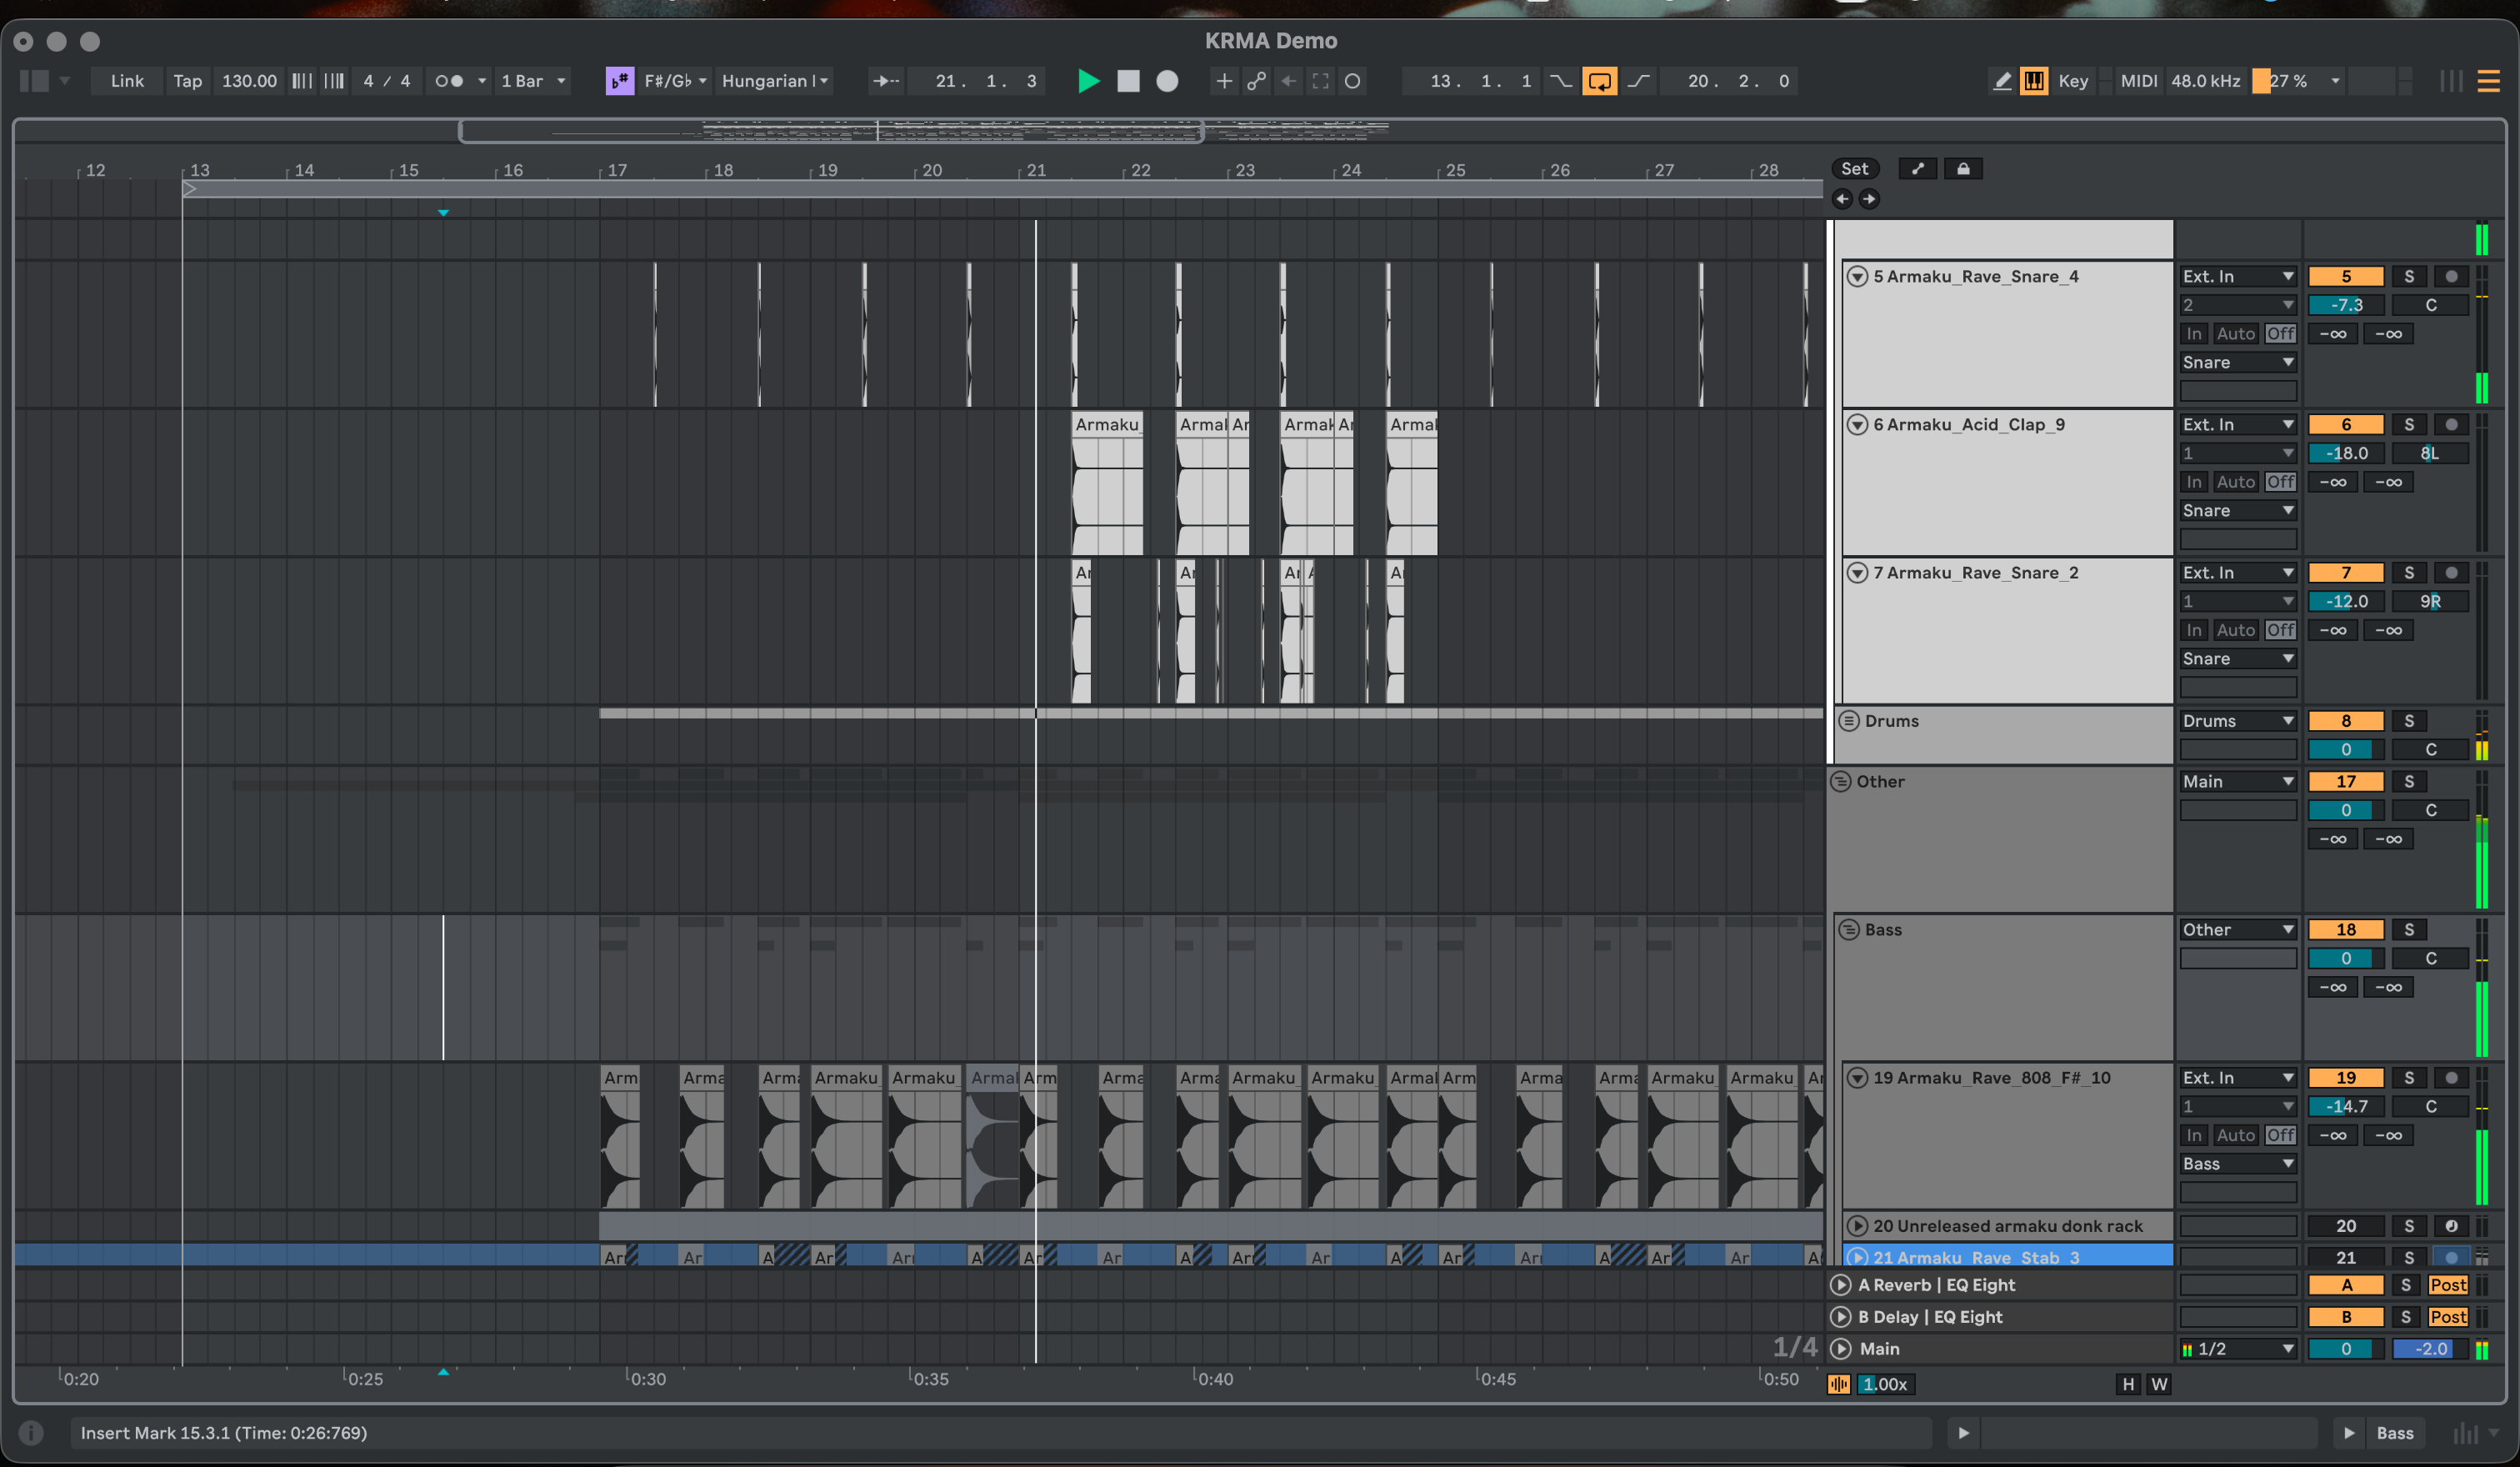Viewport: 2520px width, 1467px height.
Task: Click the Main track volume slider value
Action: (2345, 1349)
